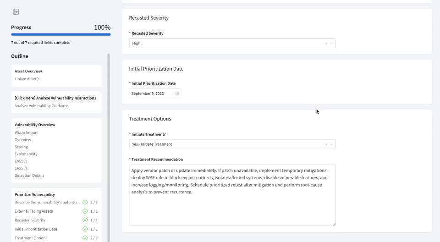The height and width of the screenshot is (242, 440).
Task: Open the Initiate Treatment dropdown arrow
Action: click(x=331, y=144)
